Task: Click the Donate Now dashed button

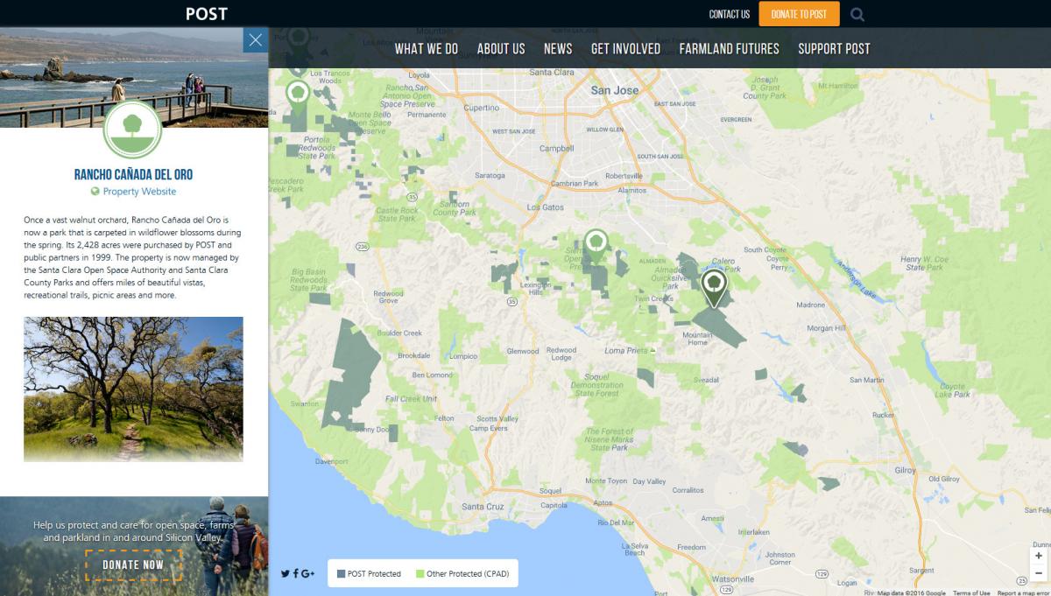Action: click(133, 564)
